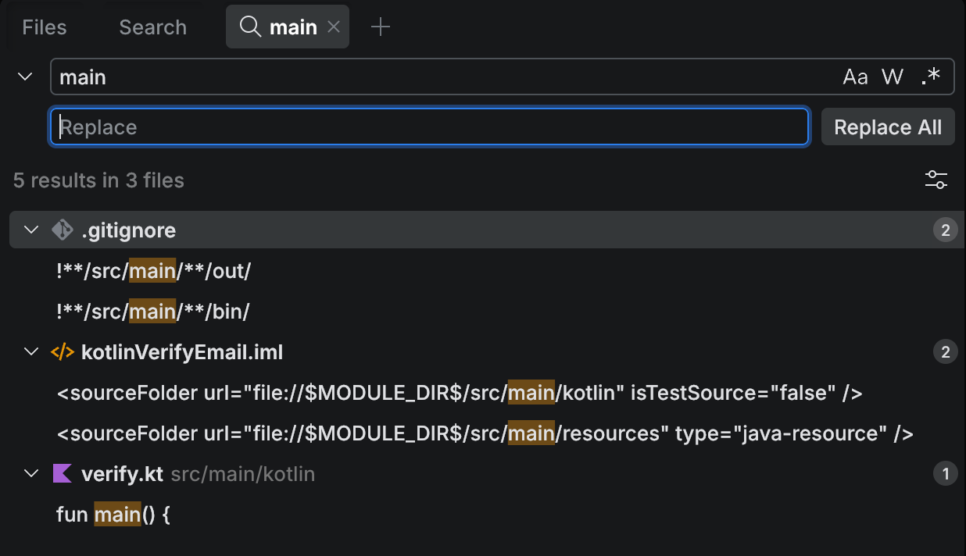The height and width of the screenshot is (556, 966).
Task: Click the XML icon beside kotlinVerifyEmail.iml
Action: pyautogui.click(x=62, y=351)
